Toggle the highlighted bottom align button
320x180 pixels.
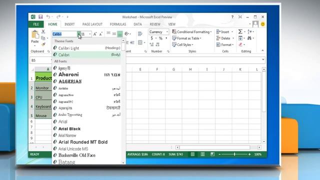coord(120,33)
